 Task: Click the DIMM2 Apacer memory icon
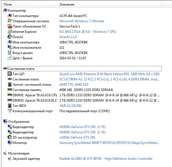point(10,100)
